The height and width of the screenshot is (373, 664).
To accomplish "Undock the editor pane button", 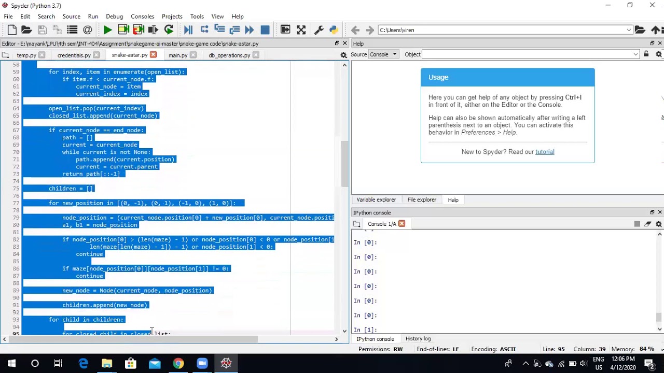I will pyautogui.click(x=337, y=44).
